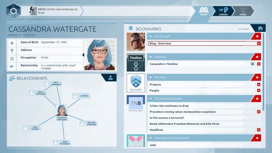Click Cassandra Watergate's profile portrait
This screenshot has width=272, height=153.
(x=100, y=55)
